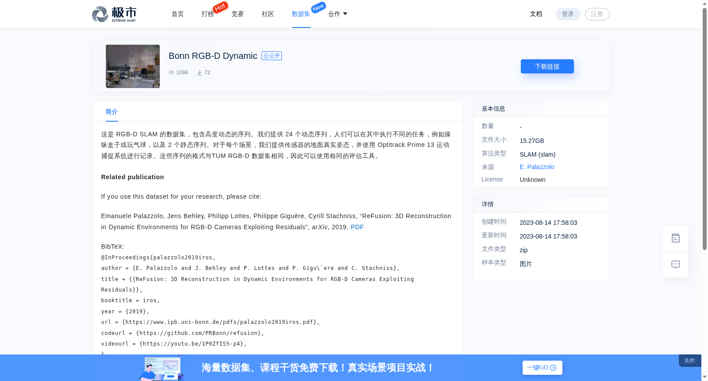Screen dimensions: 708x381
Task: Click the 下载链接 download button
Action: (547, 66)
